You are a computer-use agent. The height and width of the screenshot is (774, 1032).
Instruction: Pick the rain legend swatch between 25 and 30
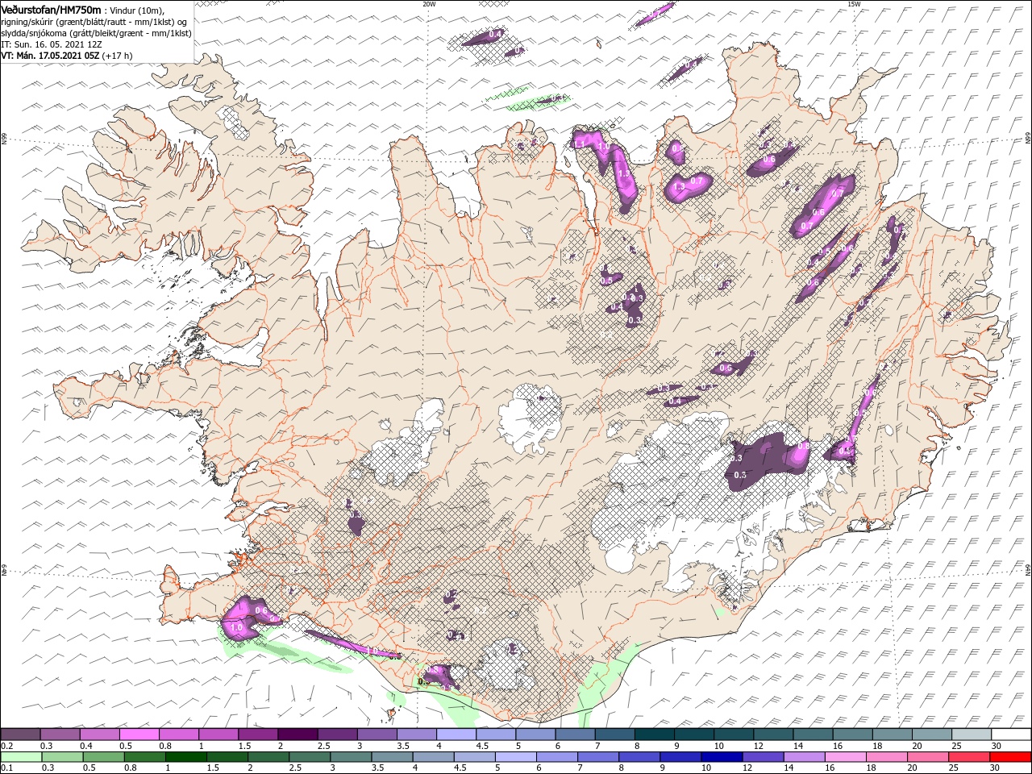[969, 757]
